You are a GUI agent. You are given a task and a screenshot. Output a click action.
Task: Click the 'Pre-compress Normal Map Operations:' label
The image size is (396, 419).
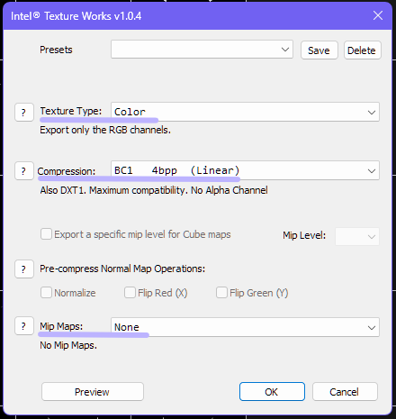coord(122,269)
